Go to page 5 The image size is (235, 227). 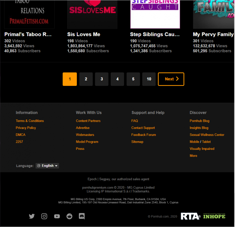tap(133, 79)
